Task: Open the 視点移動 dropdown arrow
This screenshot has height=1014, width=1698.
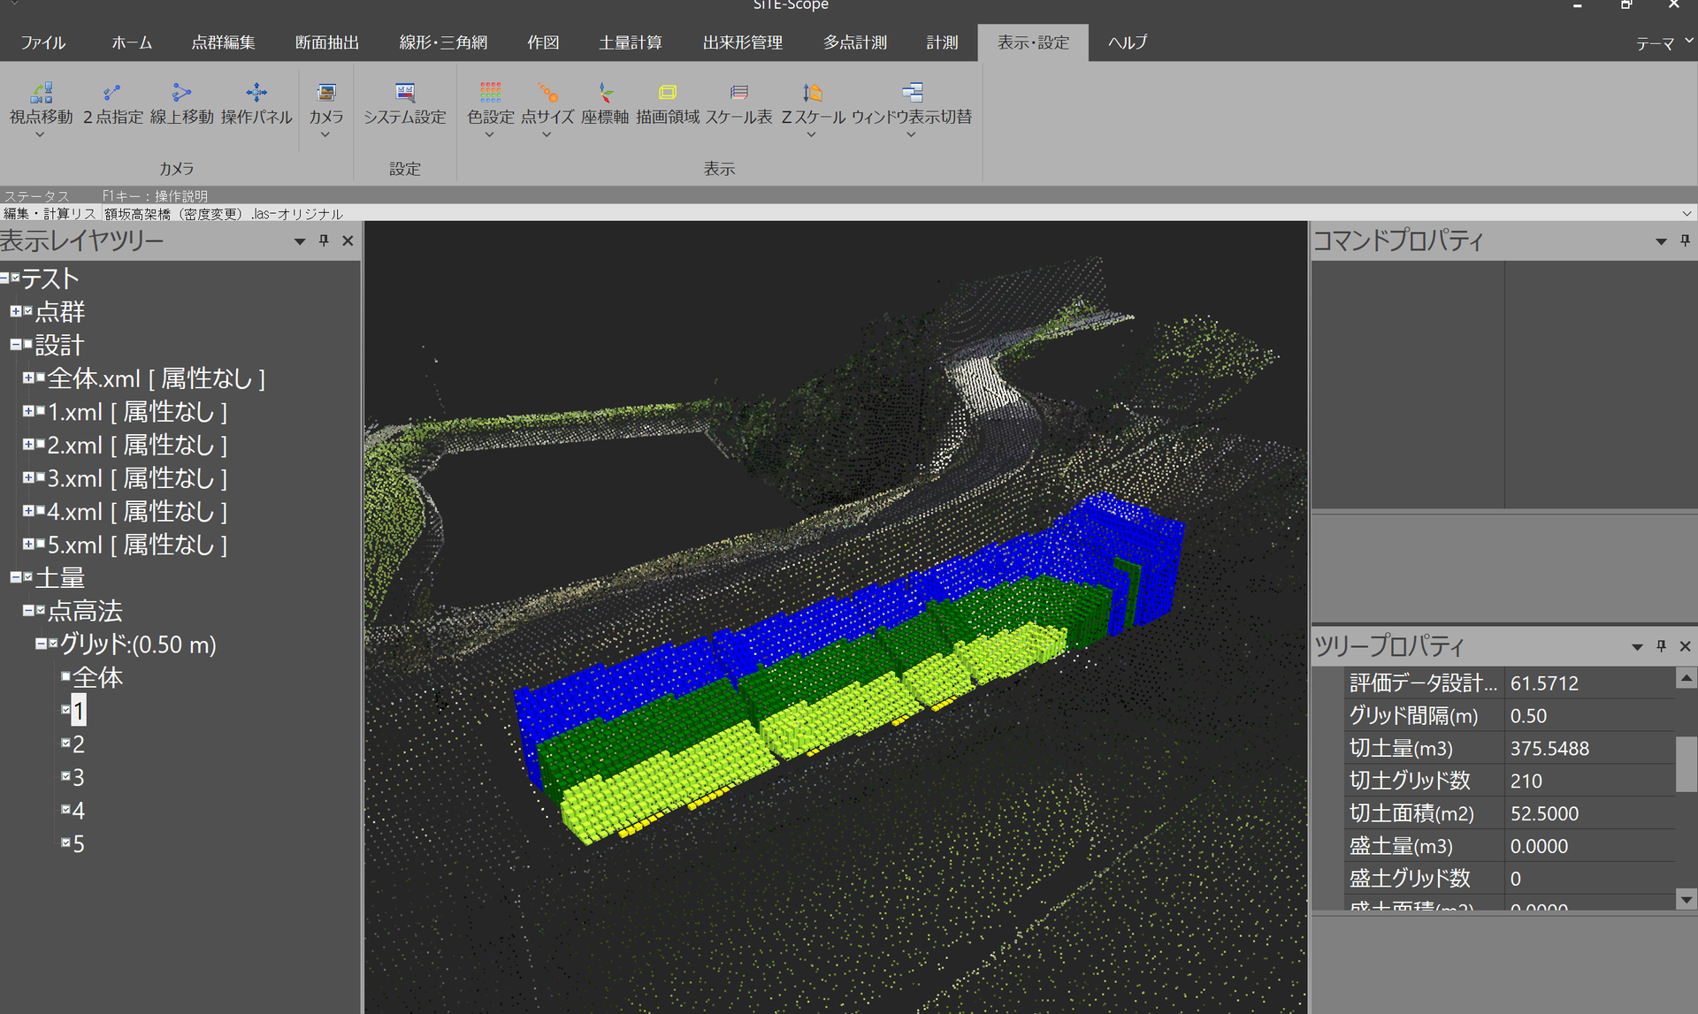Action: (40, 135)
